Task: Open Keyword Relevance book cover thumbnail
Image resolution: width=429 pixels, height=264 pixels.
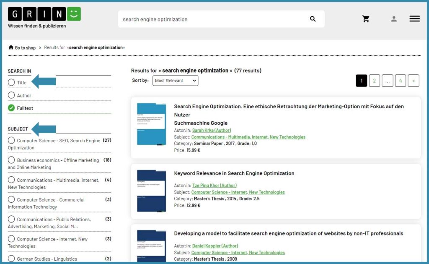Action: coord(151,191)
